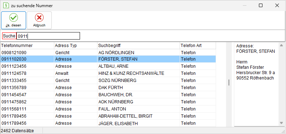Click phone number 0911568111
286x134 pixels.
pyautogui.click(x=14, y=109)
